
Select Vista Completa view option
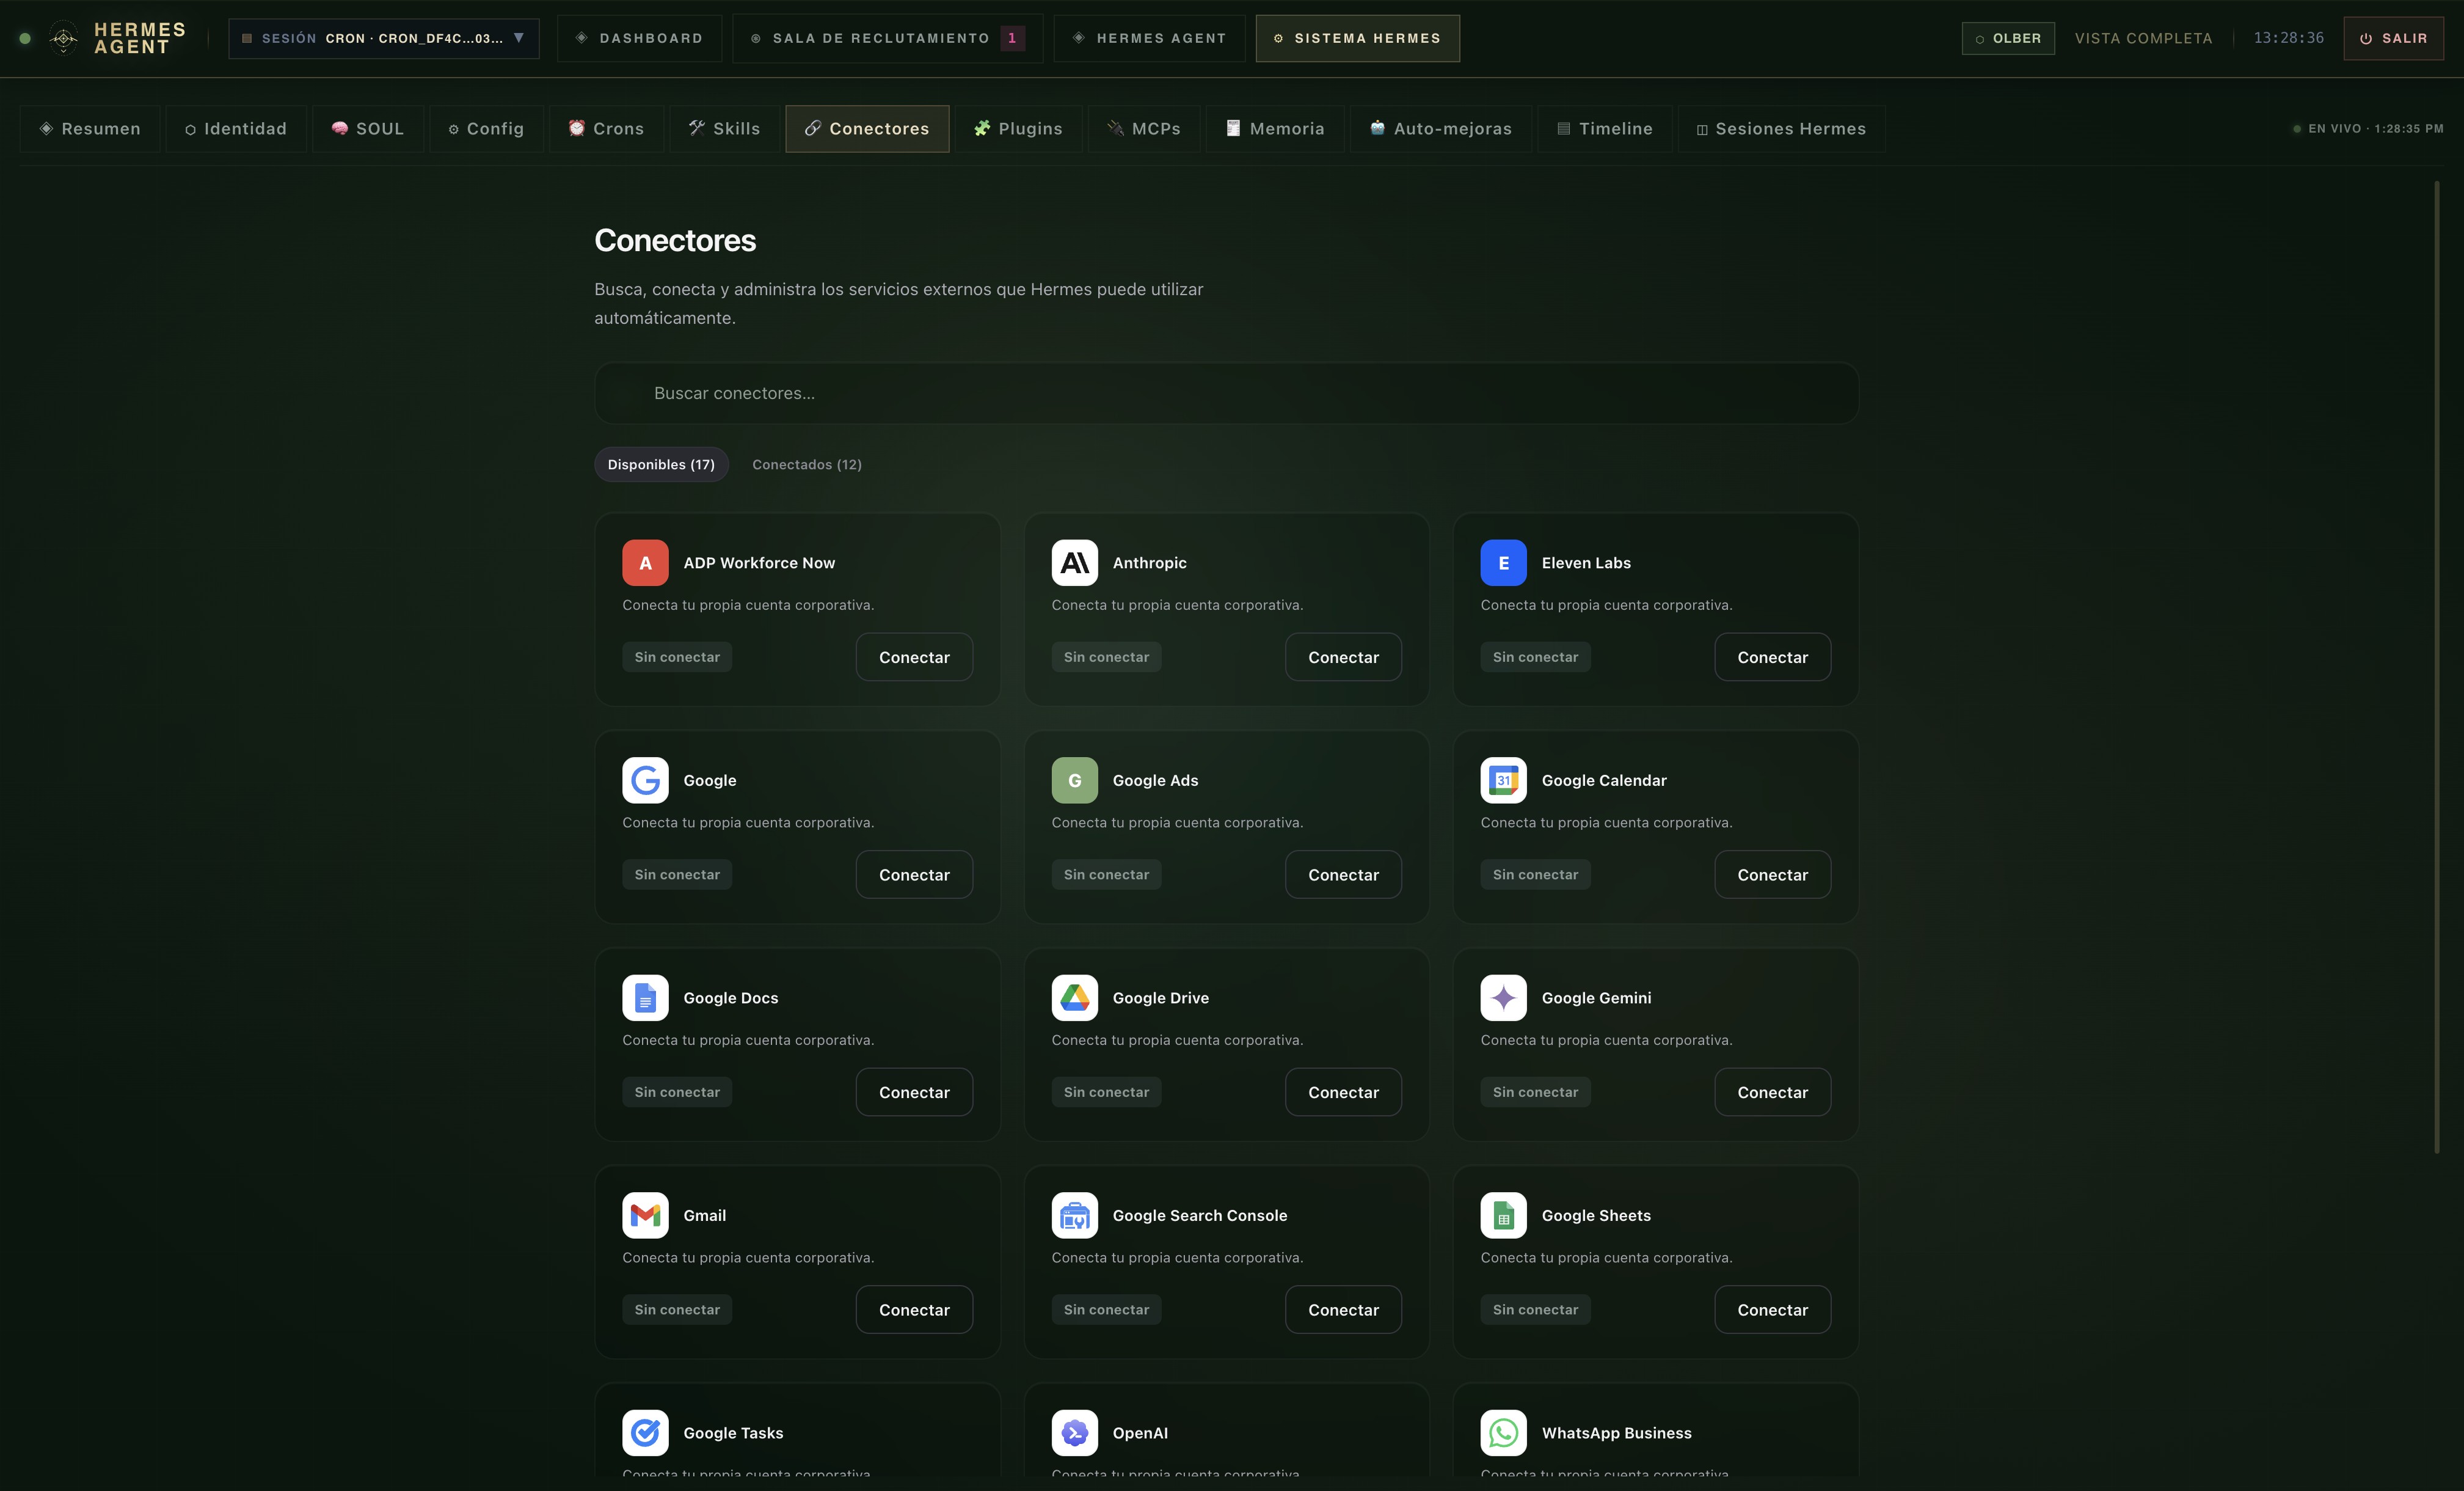[x=2143, y=38]
